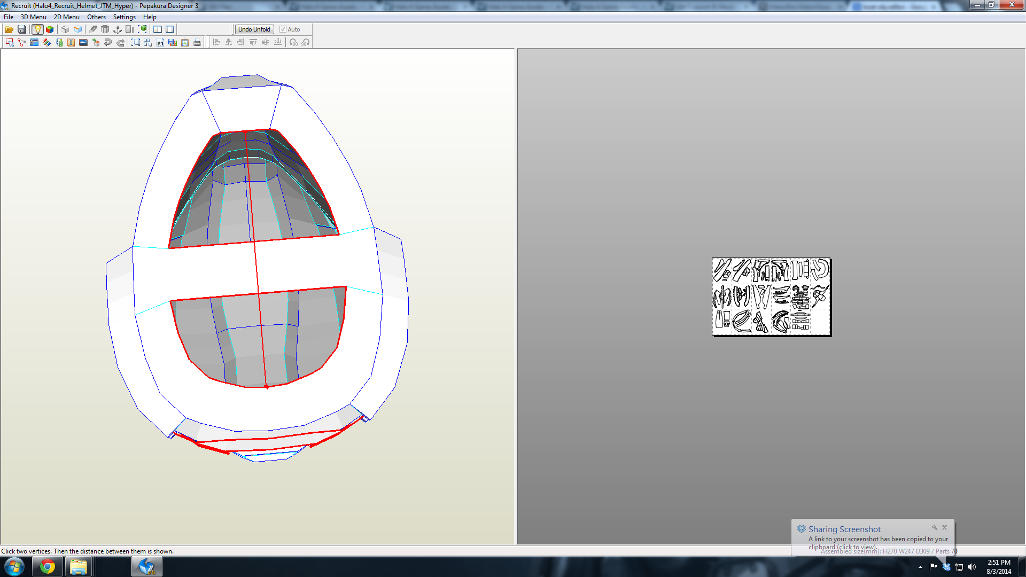Open the 2D Menu
Image resolution: width=1026 pixels, height=577 pixels.
(66, 17)
